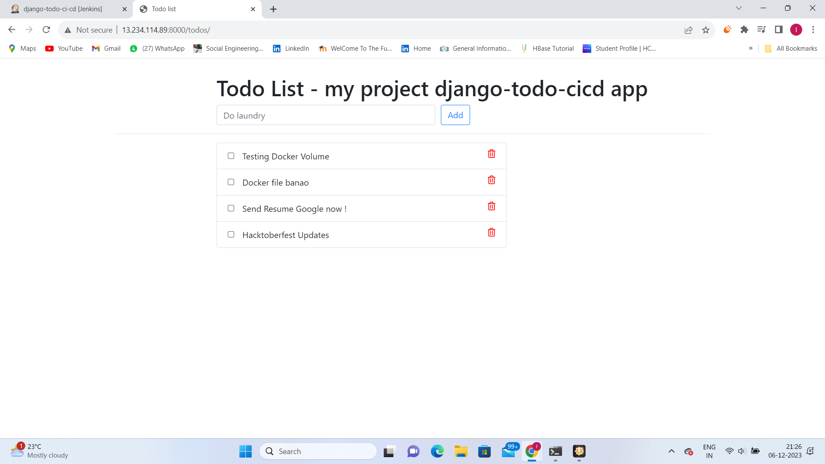Image resolution: width=825 pixels, height=464 pixels.
Task: Click trash icon for Docker file banao
Action: coord(492,180)
